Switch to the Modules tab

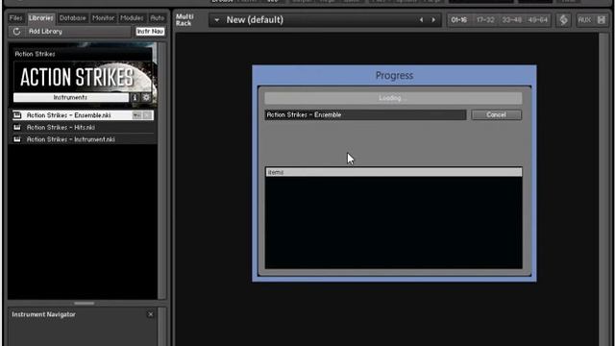click(x=132, y=18)
